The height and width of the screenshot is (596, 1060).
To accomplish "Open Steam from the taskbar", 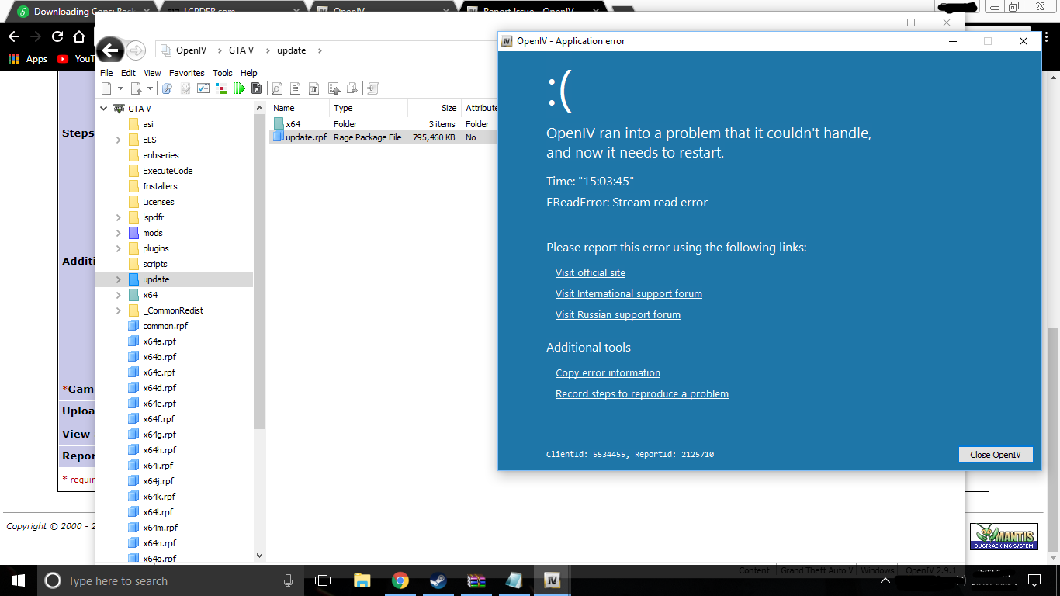I will pyautogui.click(x=438, y=580).
